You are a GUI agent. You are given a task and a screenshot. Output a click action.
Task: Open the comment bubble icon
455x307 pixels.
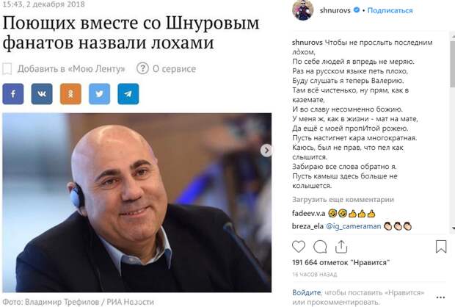coord(320,247)
